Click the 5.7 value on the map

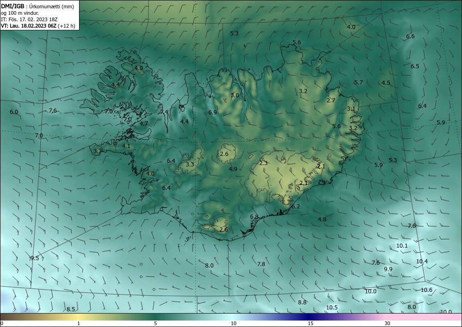[x=359, y=83]
